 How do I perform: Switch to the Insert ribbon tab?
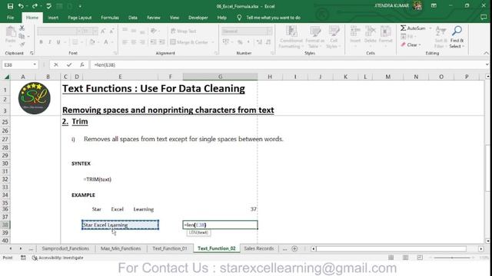pyautogui.click(x=53, y=18)
